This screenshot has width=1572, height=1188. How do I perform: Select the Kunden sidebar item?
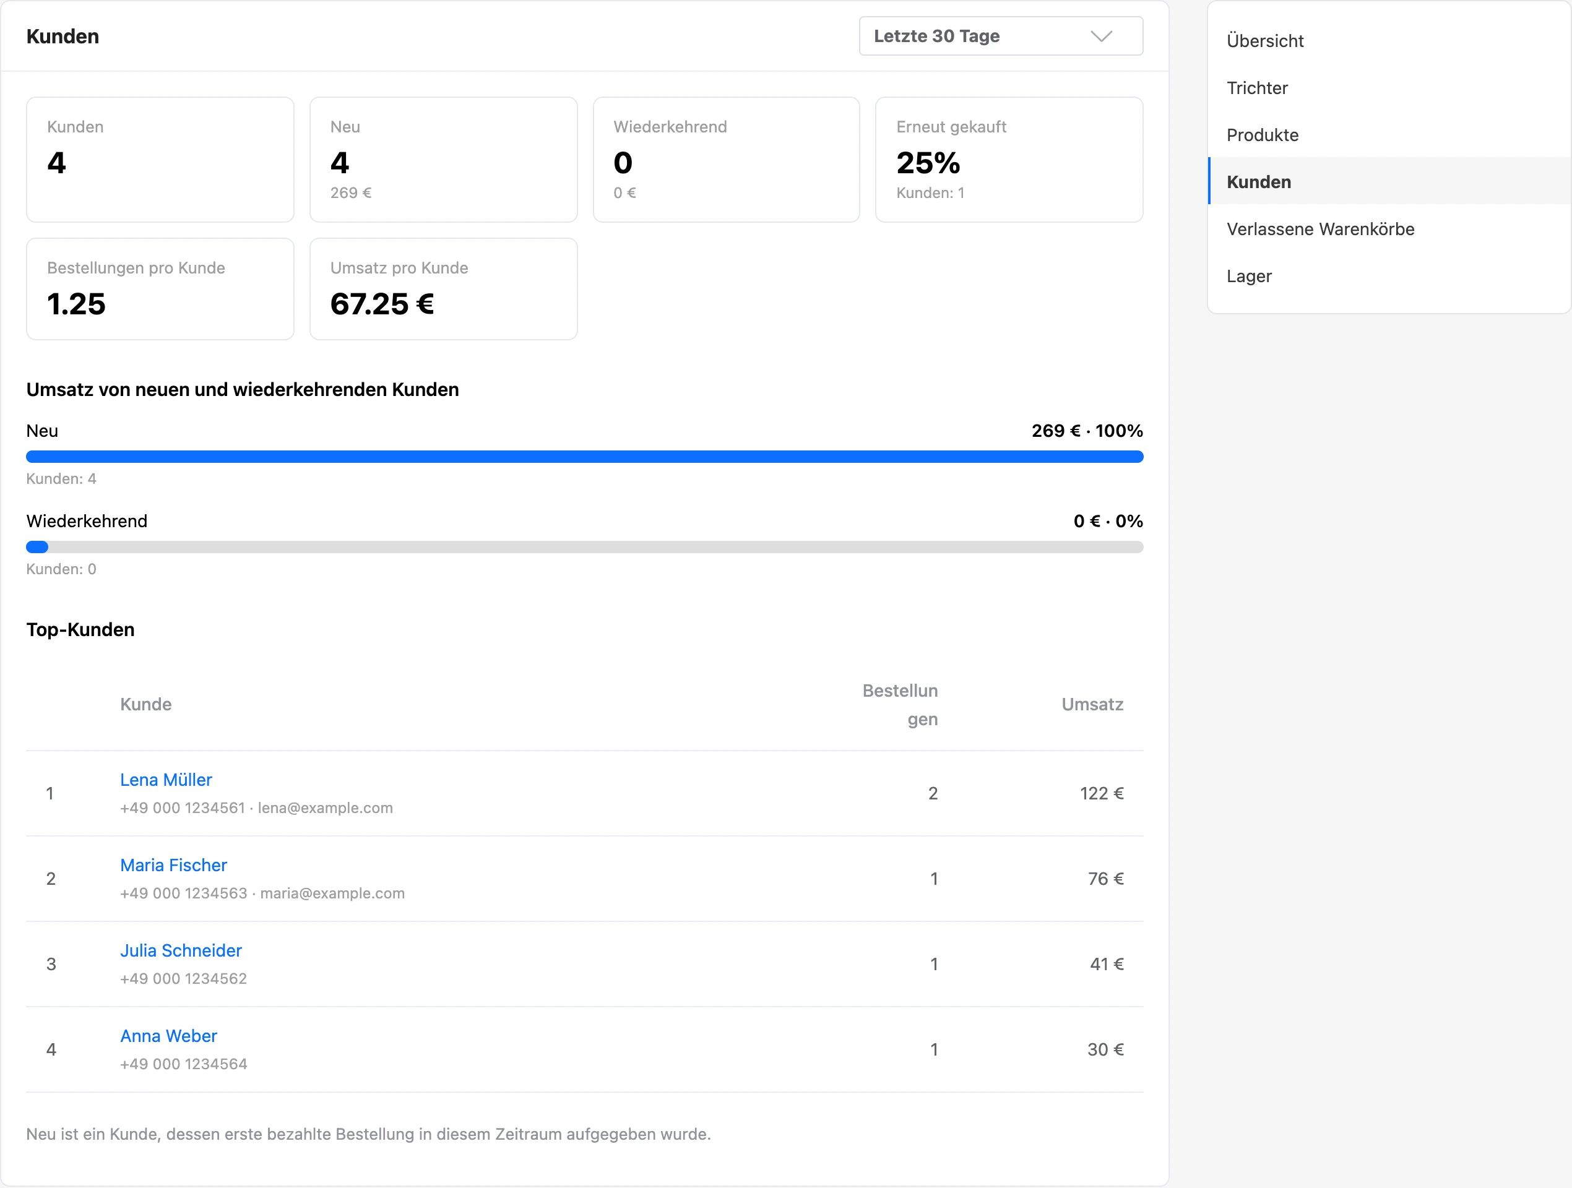coord(1389,181)
